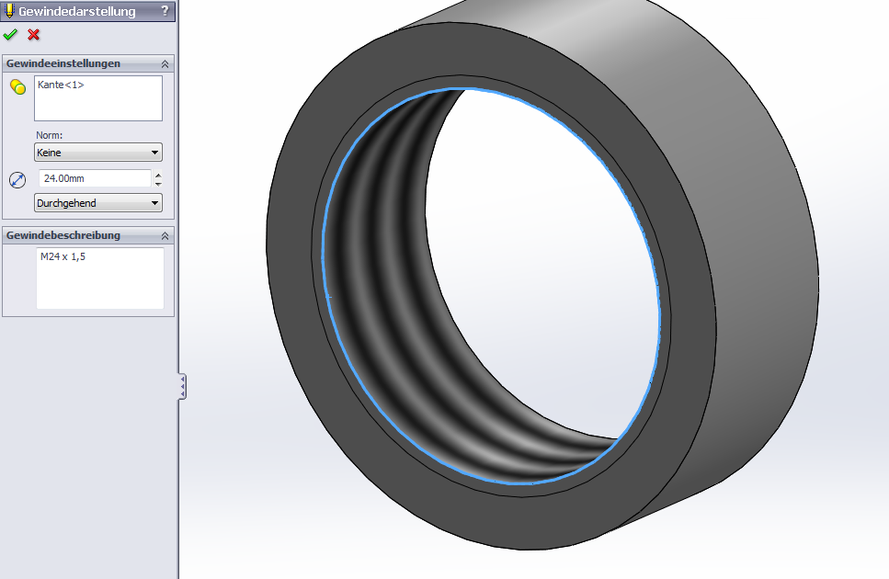Click the panel collapse handle
This screenshot has width=889, height=579.
(183, 387)
